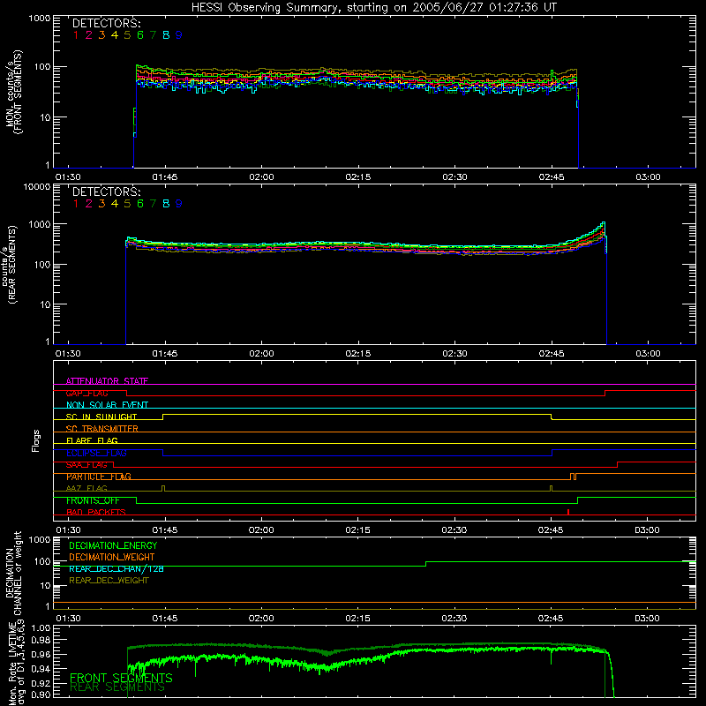706x706 pixels.
Task: Click detector 6 in front segments legend
Action: tap(140, 35)
